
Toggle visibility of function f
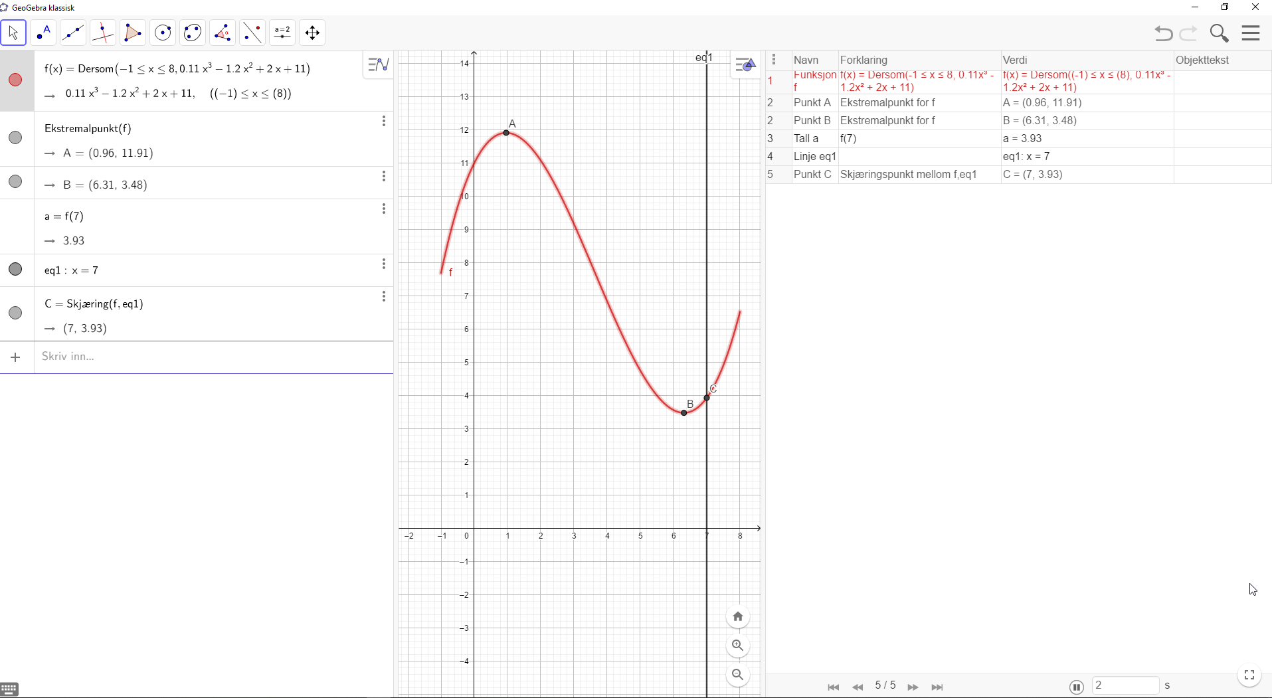[x=15, y=80]
